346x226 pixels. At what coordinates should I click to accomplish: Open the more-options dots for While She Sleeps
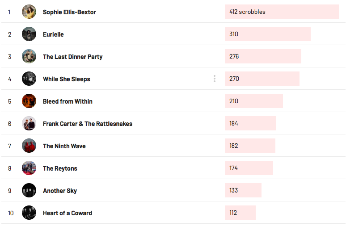tap(215, 79)
